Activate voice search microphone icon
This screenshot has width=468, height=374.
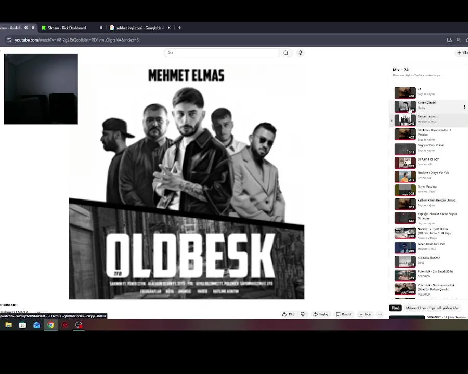point(300,53)
